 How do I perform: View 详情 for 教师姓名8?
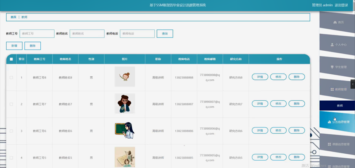click(260, 77)
